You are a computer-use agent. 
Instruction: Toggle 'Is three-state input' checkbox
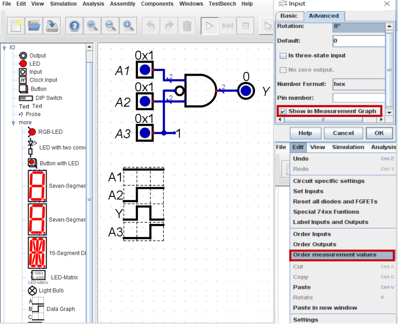tap(283, 56)
